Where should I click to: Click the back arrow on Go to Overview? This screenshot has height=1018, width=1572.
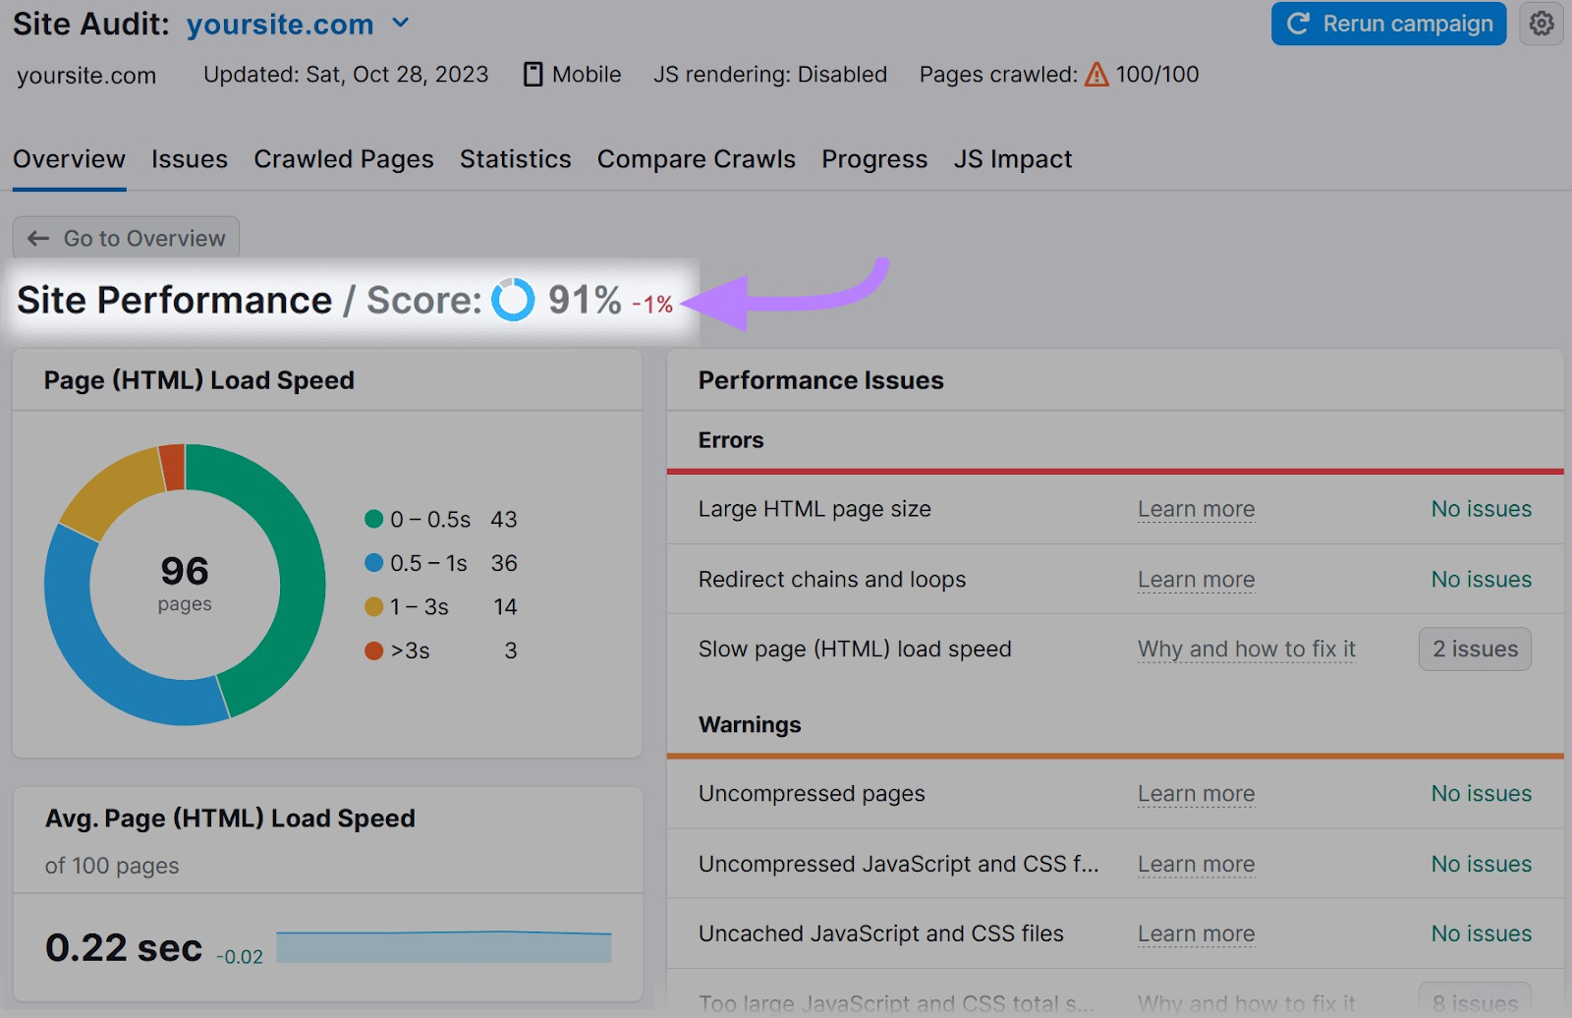(x=37, y=237)
